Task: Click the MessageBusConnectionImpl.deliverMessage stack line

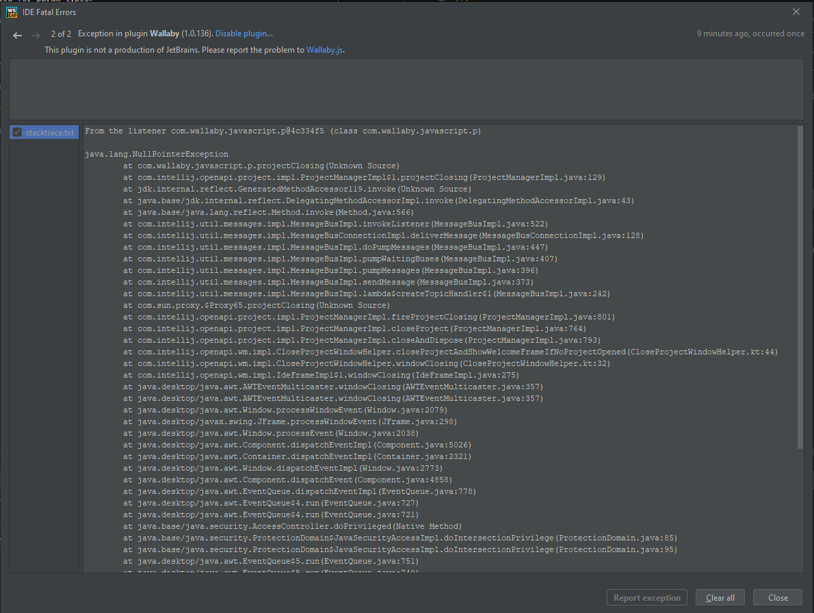Action: click(383, 235)
